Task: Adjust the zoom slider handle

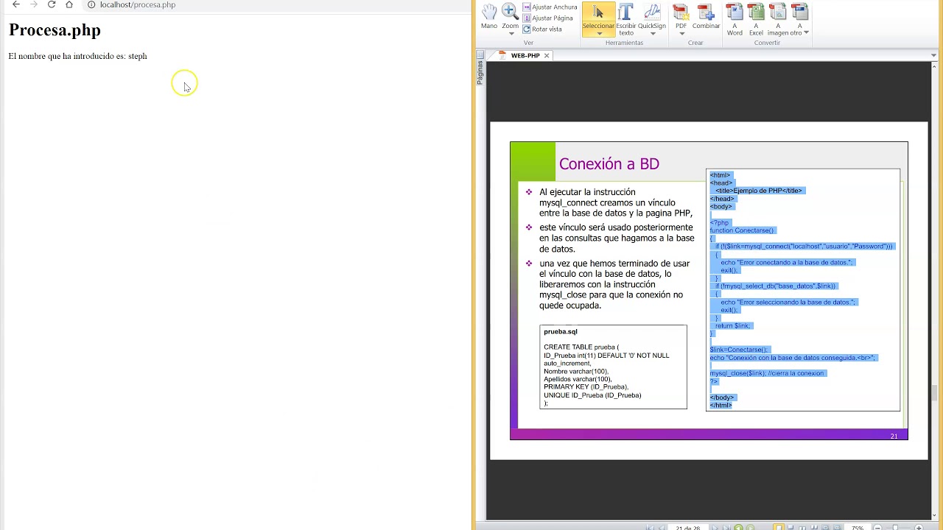Action: pos(895,528)
